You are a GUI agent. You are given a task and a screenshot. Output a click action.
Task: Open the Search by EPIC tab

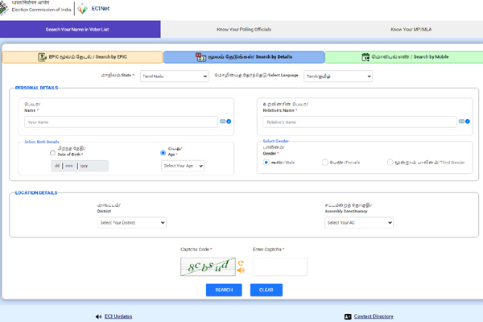(x=80, y=57)
